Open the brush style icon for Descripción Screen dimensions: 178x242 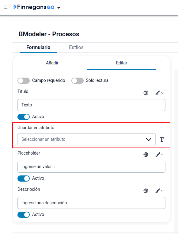pyautogui.click(x=159, y=191)
